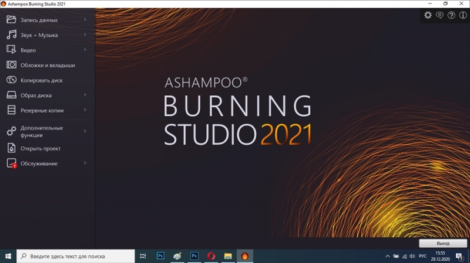Image resolution: width=470 pixels, height=263 pixels.
Task: Expand the Видео submenu arrow
Action: (x=85, y=49)
